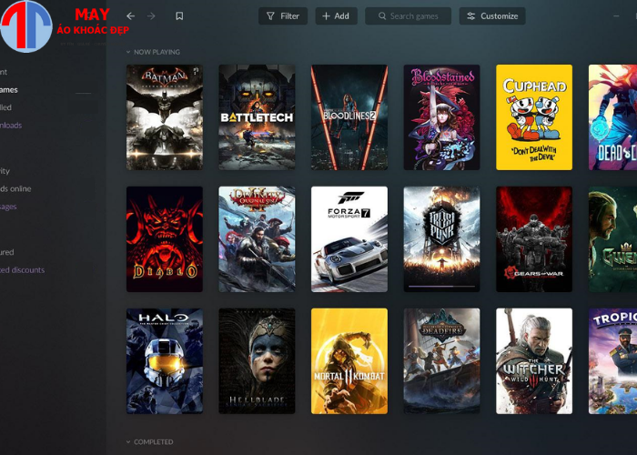
Task: Open Forza Motorsport 7 tile
Action: (349, 239)
